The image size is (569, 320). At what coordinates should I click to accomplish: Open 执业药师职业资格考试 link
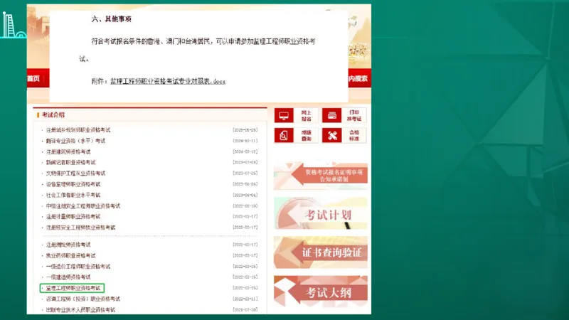pos(70,256)
